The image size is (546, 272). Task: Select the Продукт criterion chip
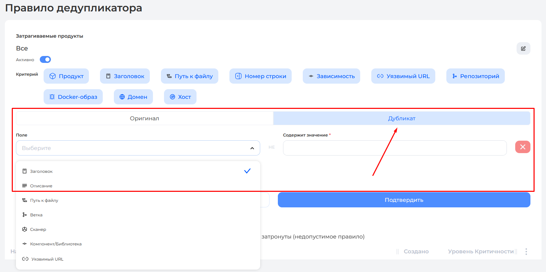(66, 76)
